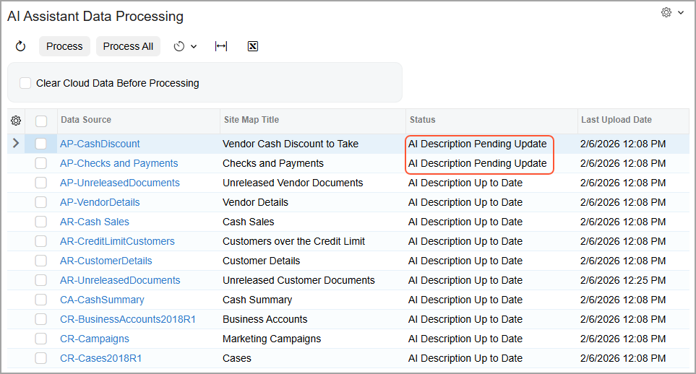The height and width of the screenshot is (374, 696).
Task: Open the AR-CustomerDetails link
Action: [106, 261]
